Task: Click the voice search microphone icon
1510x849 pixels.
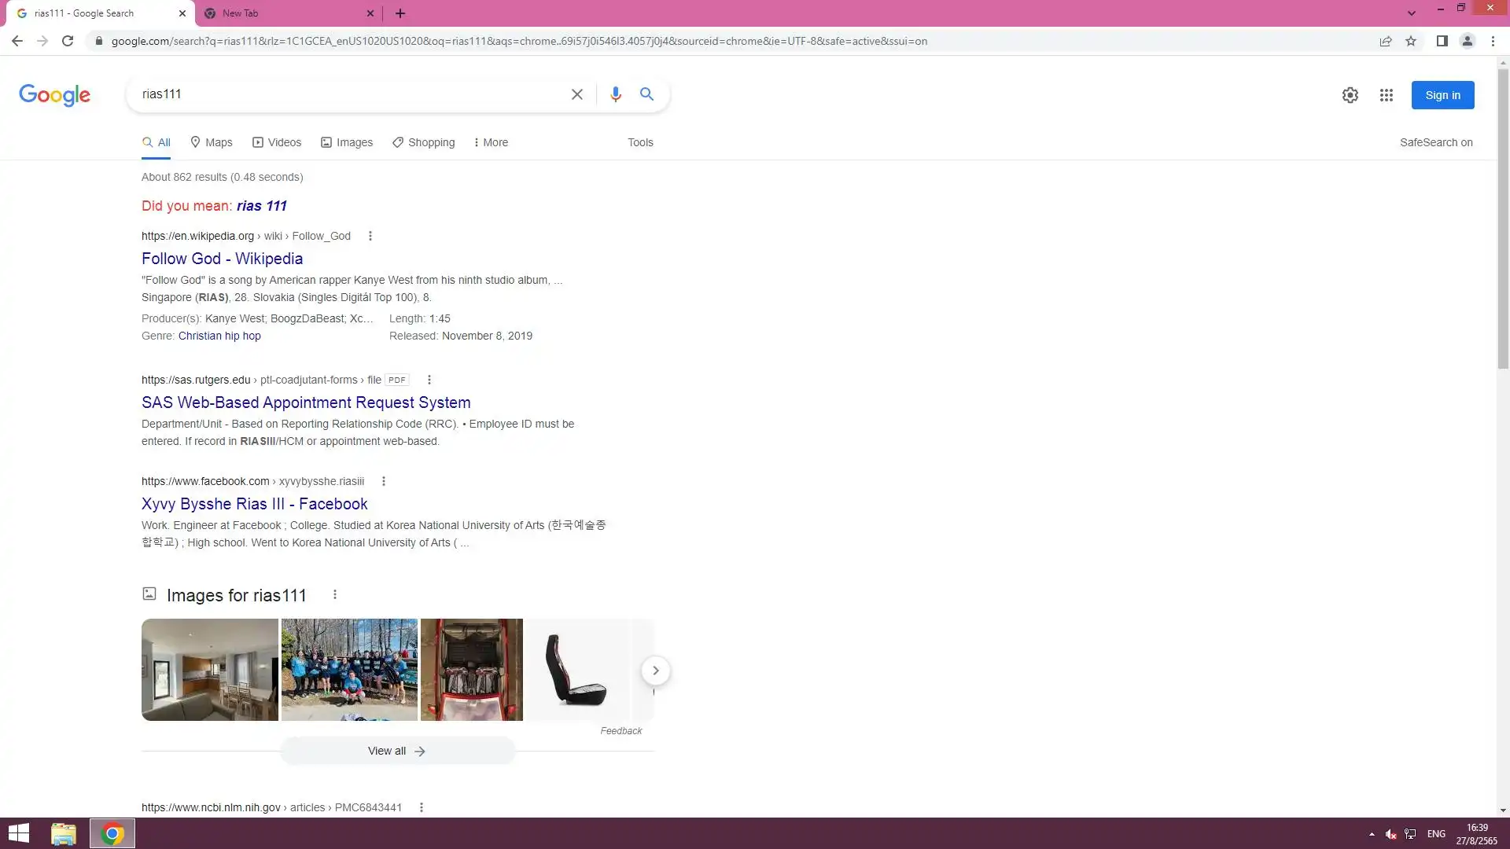Action: 615,94
